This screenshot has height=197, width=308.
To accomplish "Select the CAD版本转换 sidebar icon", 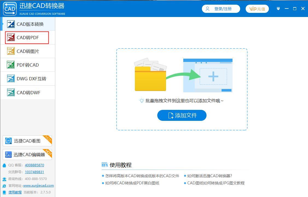I will click(11, 24).
